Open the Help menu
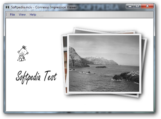 point(33,15)
